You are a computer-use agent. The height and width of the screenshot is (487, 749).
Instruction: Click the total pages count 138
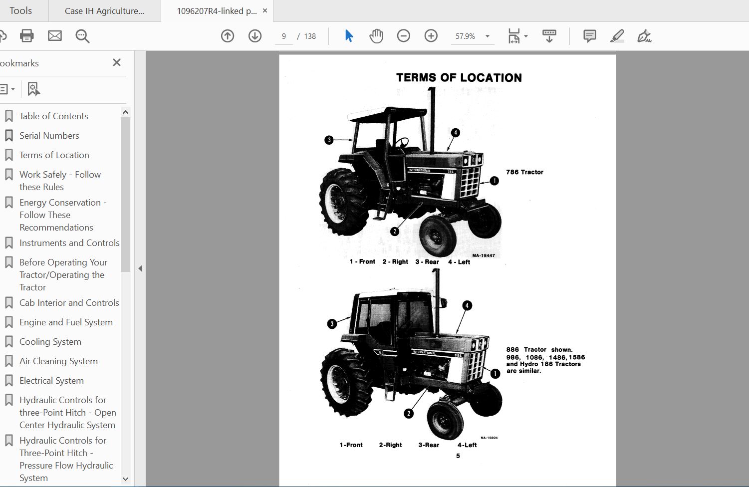tap(310, 36)
